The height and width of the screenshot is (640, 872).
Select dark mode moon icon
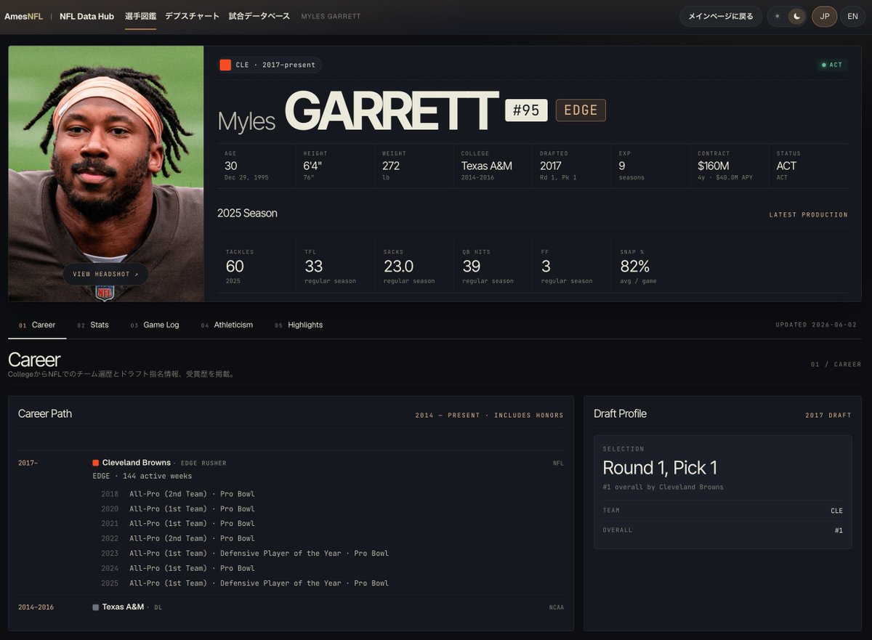[796, 16]
